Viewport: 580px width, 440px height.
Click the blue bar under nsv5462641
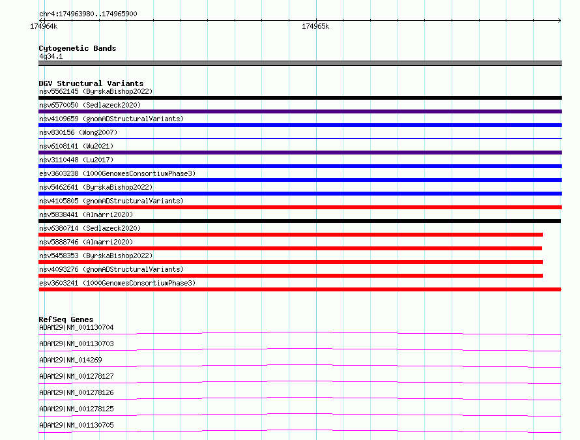point(300,194)
